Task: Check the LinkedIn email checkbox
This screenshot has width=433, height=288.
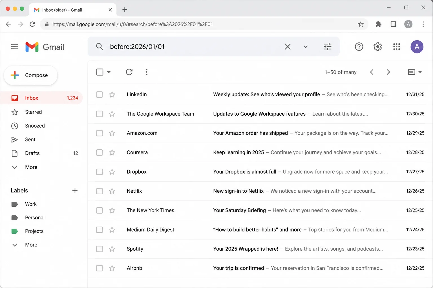Action: coord(100,94)
